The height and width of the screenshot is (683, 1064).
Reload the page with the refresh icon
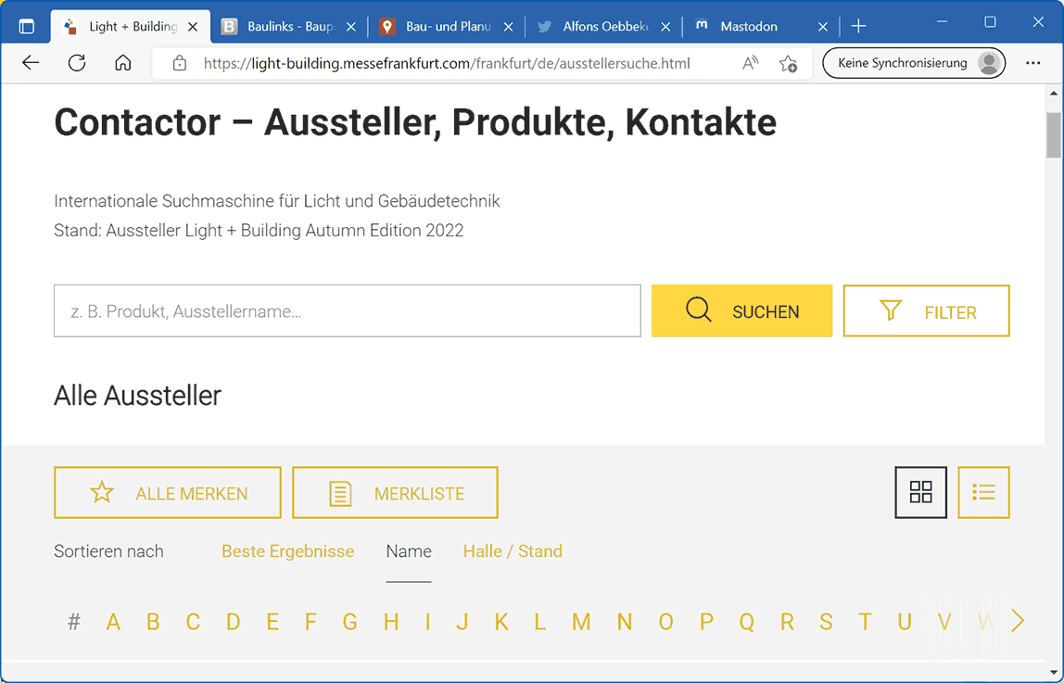77,63
